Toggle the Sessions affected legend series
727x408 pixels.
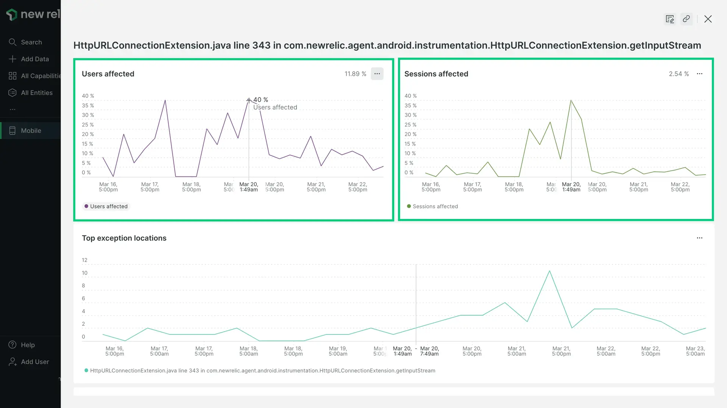click(435, 206)
